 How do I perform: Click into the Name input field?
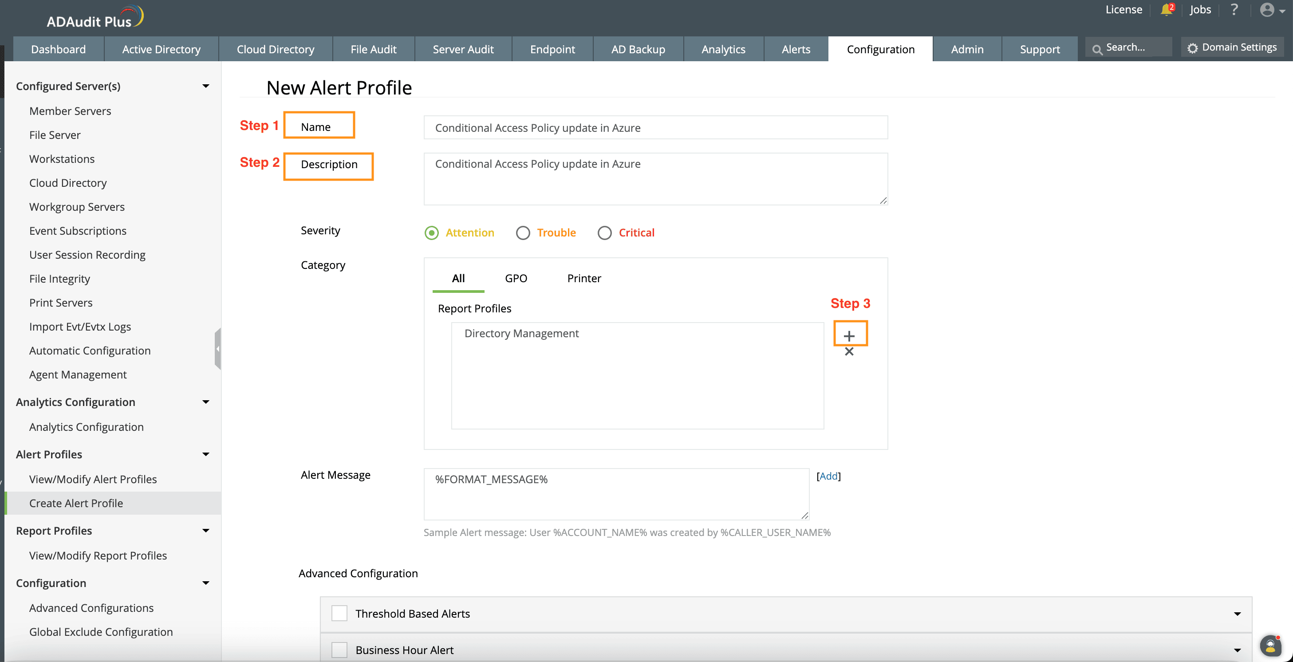pyautogui.click(x=655, y=127)
